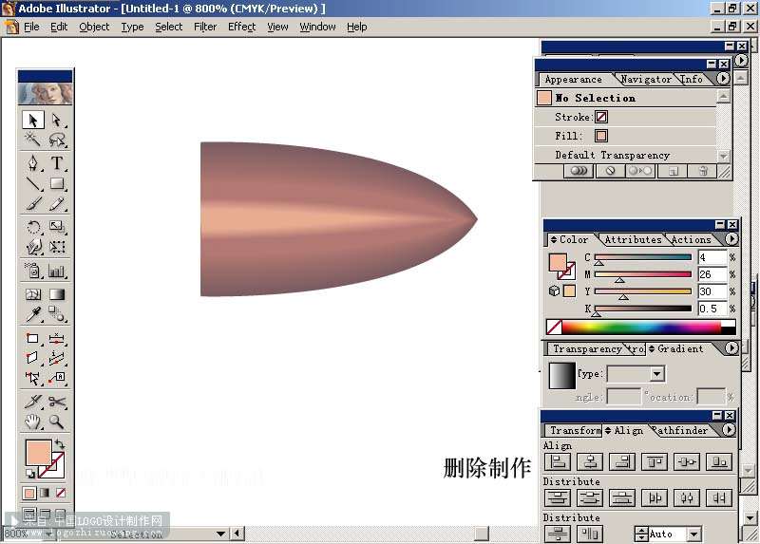The image size is (760, 544).
Task: Open the gradient Type dropdown
Action: (657, 374)
